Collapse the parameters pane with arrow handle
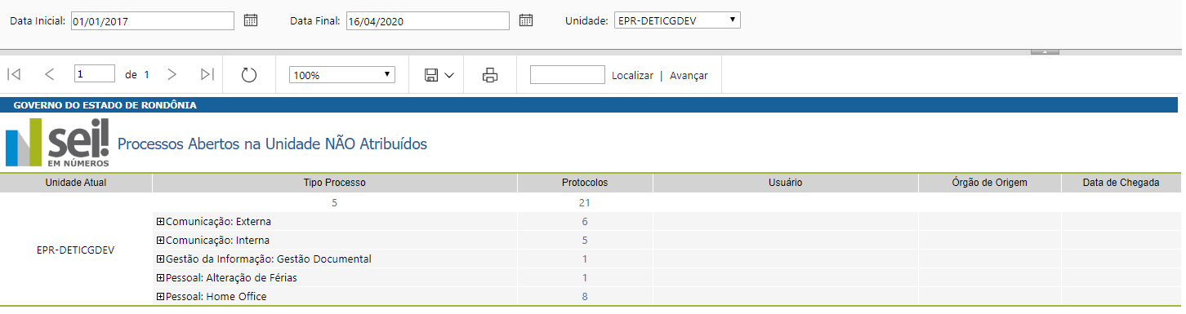Image resolution: width=1186 pixels, height=314 pixels. pyautogui.click(x=1045, y=51)
